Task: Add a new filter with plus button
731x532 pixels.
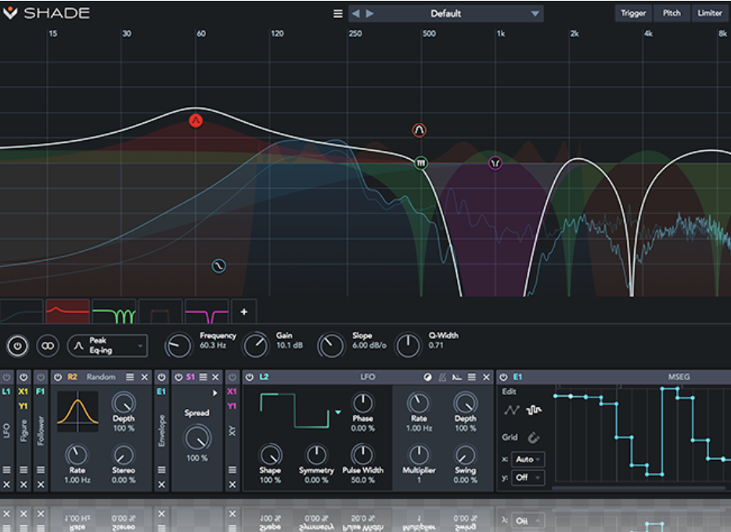Action: 244,311
